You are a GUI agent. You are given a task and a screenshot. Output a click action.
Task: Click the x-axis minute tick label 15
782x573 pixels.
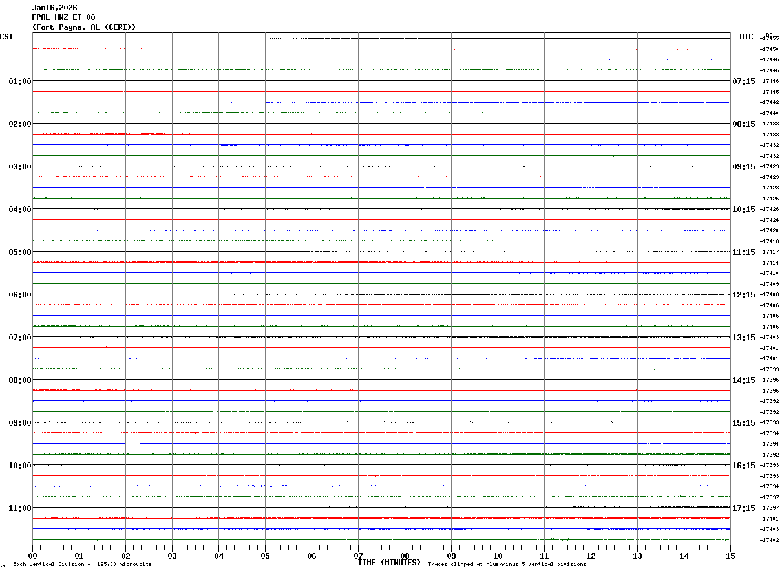[x=730, y=556]
